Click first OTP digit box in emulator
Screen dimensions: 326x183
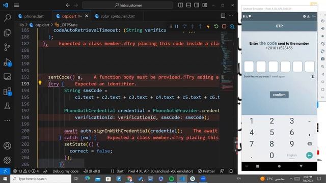tap(249, 67)
